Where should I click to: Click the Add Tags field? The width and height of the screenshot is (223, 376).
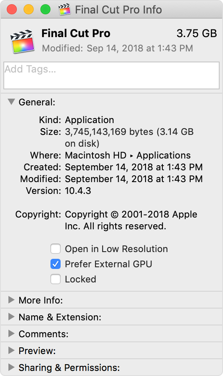click(111, 75)
